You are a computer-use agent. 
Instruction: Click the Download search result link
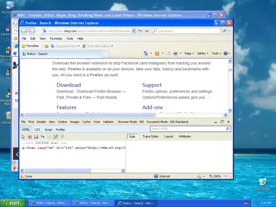click(x=69, y=85)
